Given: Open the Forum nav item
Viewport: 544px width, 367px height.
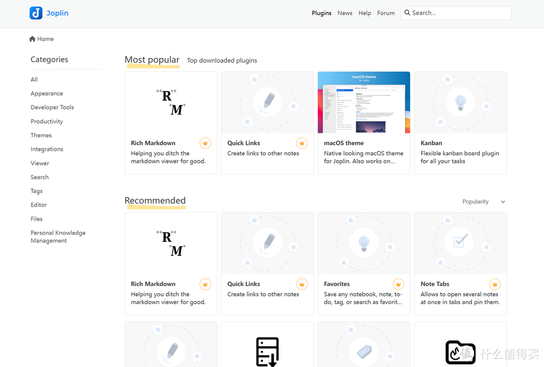Looking at the screenshot, I should (386, 13).
